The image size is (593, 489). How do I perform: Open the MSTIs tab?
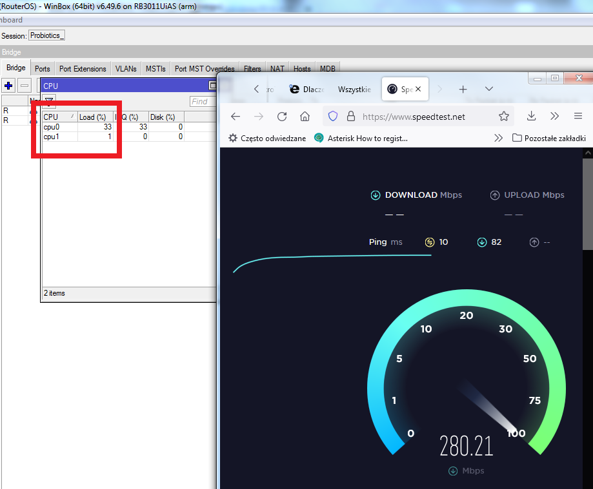click(156, 69)
